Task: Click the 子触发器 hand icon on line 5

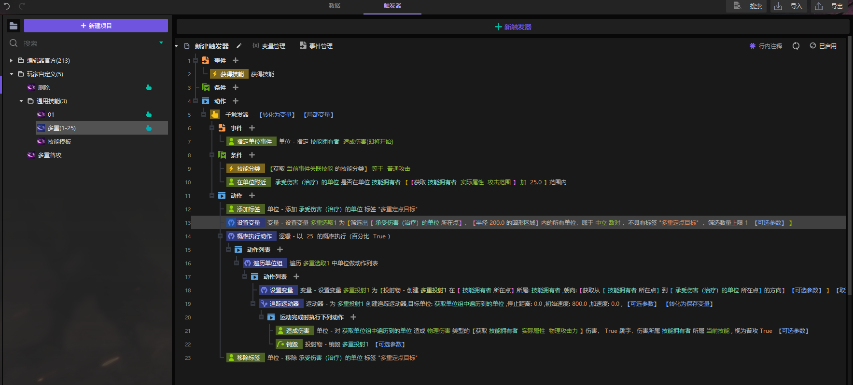Action: 215,114
